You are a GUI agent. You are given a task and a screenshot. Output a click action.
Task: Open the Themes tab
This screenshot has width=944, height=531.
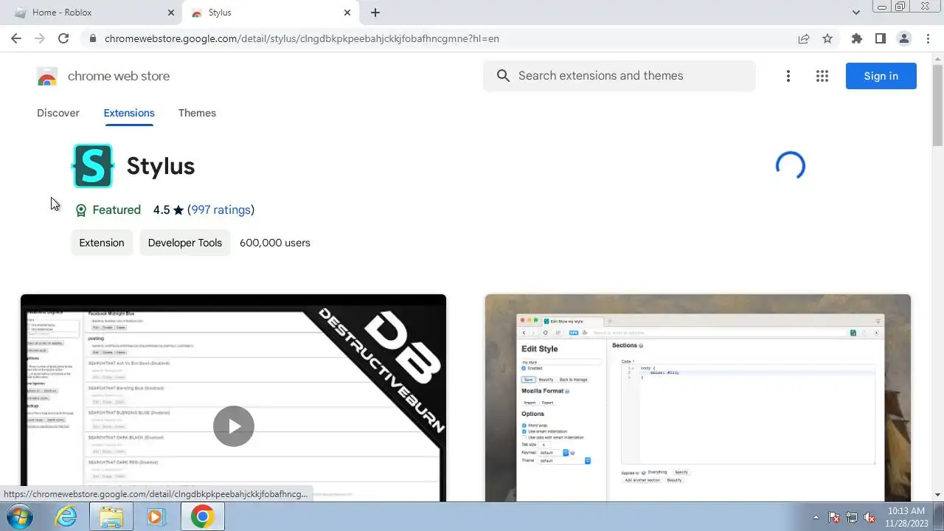197,113
